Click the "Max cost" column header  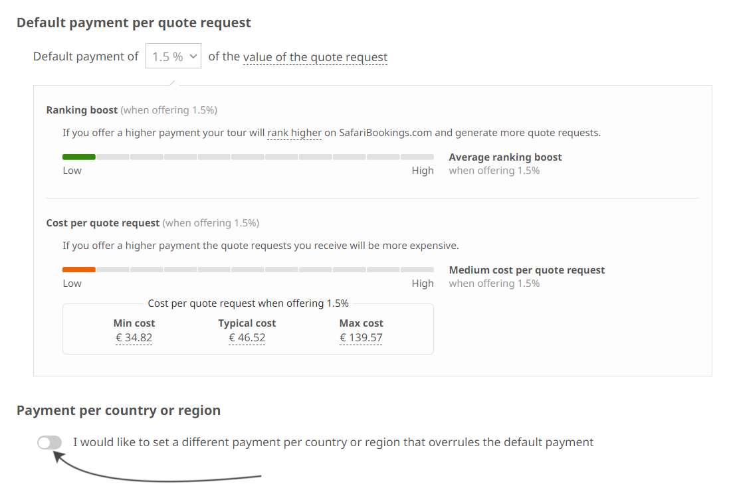(x=361, y=323)
